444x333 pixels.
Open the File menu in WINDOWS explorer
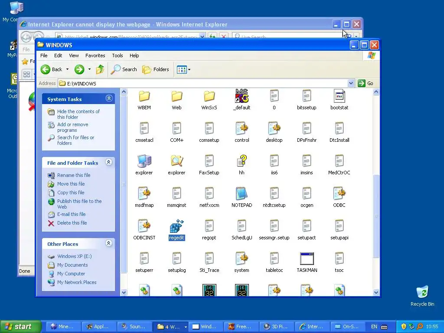tap(44, 55)
